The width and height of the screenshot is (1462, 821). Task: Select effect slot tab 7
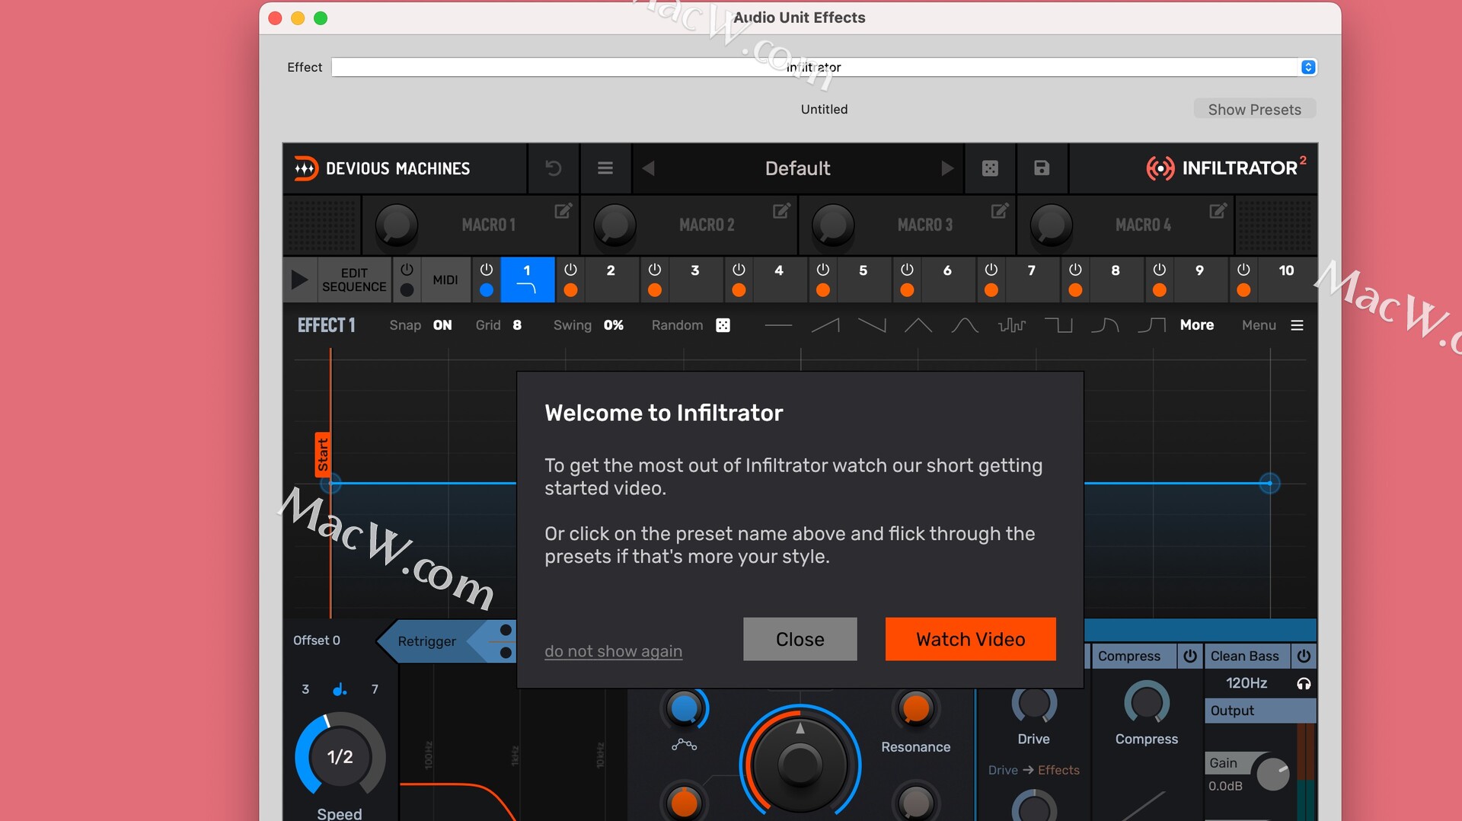(x=1032, y=280)
